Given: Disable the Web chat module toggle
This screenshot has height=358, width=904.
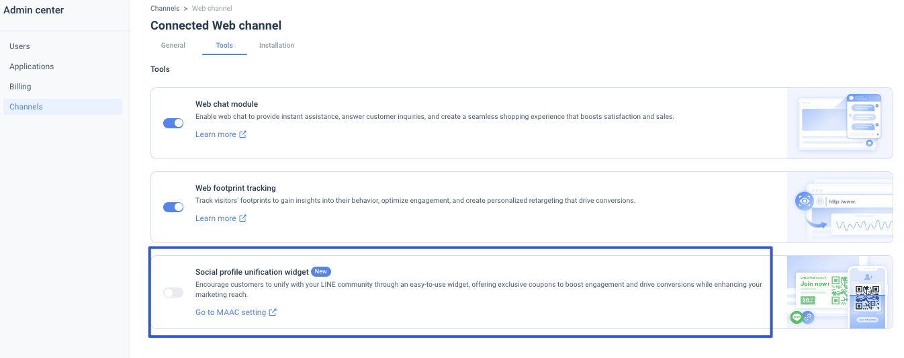Looking at the screenshot, I should (173, 124).
